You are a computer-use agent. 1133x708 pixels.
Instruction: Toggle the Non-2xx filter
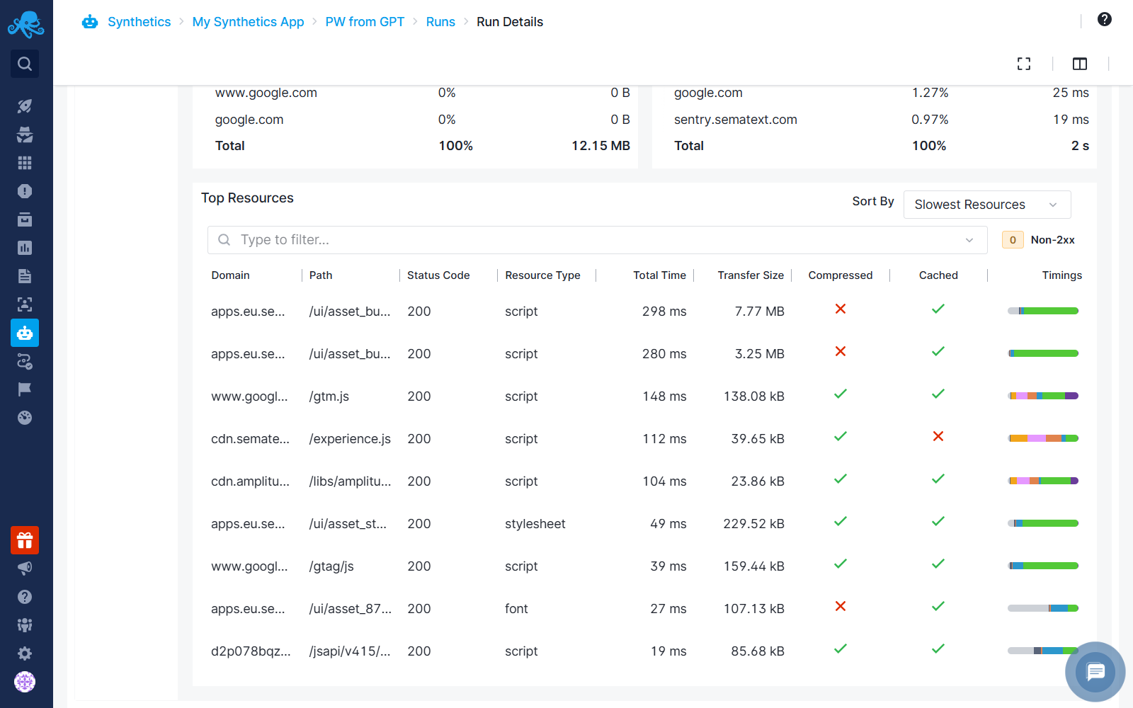point(1039,240)
